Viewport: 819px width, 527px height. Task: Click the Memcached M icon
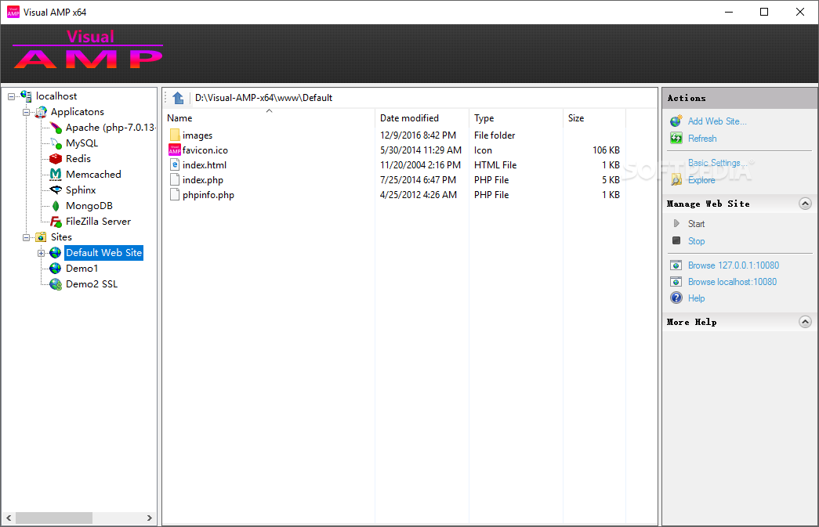[56, 175]
